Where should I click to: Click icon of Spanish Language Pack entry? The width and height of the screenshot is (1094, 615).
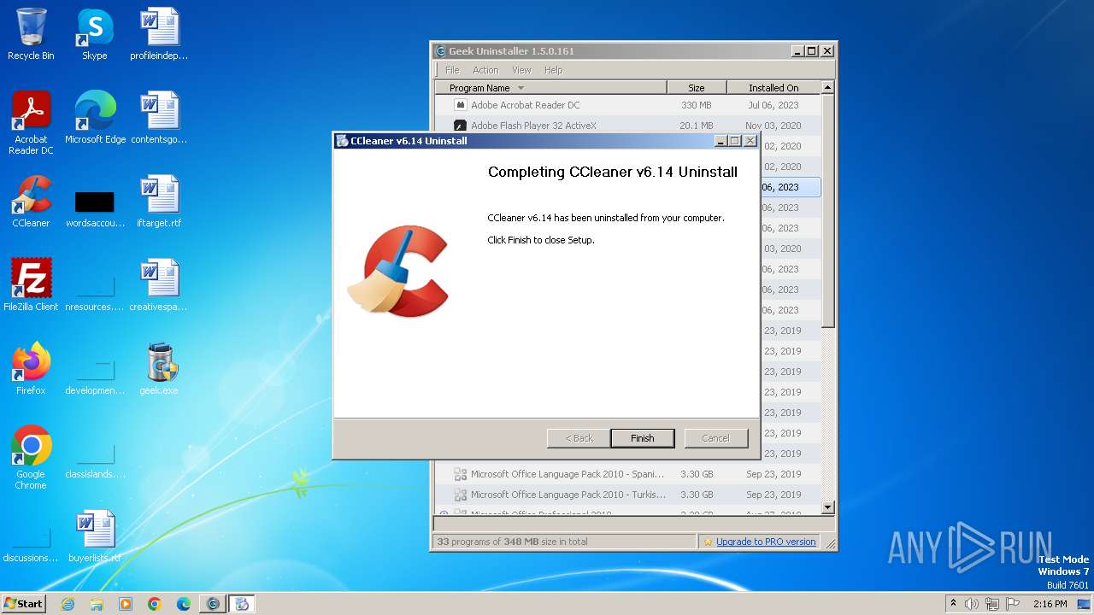coord(461,474)
